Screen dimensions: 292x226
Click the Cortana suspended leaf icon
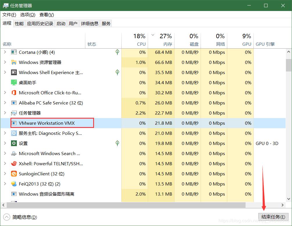point(117,52)
